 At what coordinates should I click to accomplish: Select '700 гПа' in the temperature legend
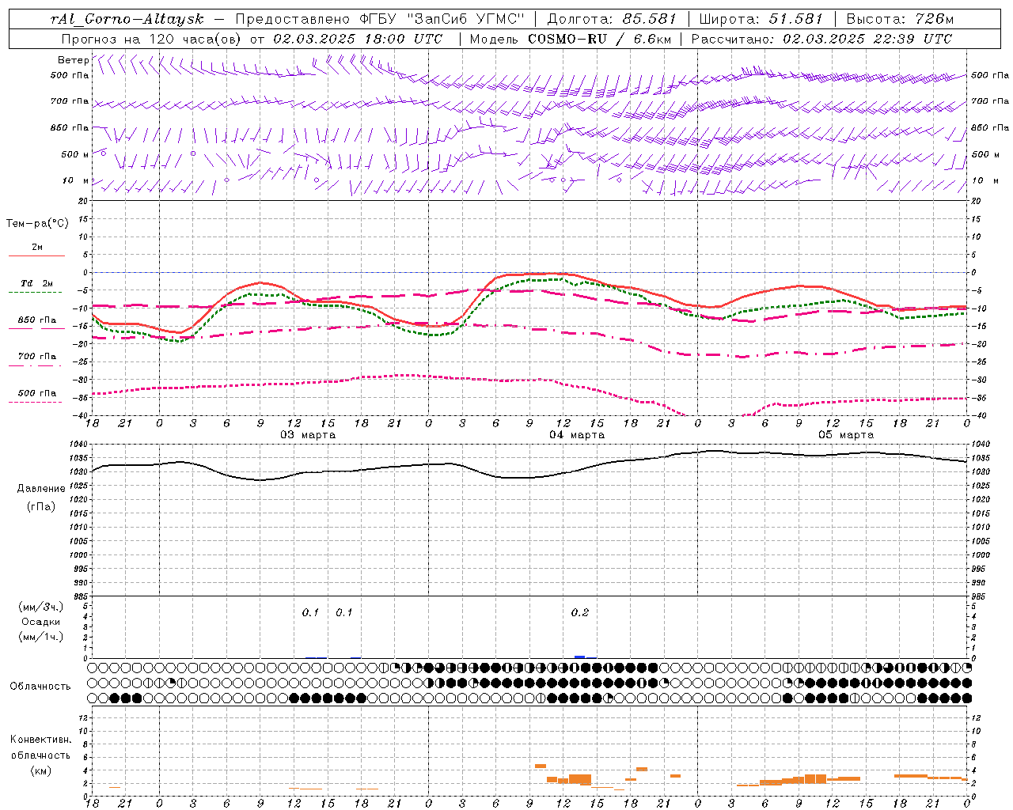(36, 357)
